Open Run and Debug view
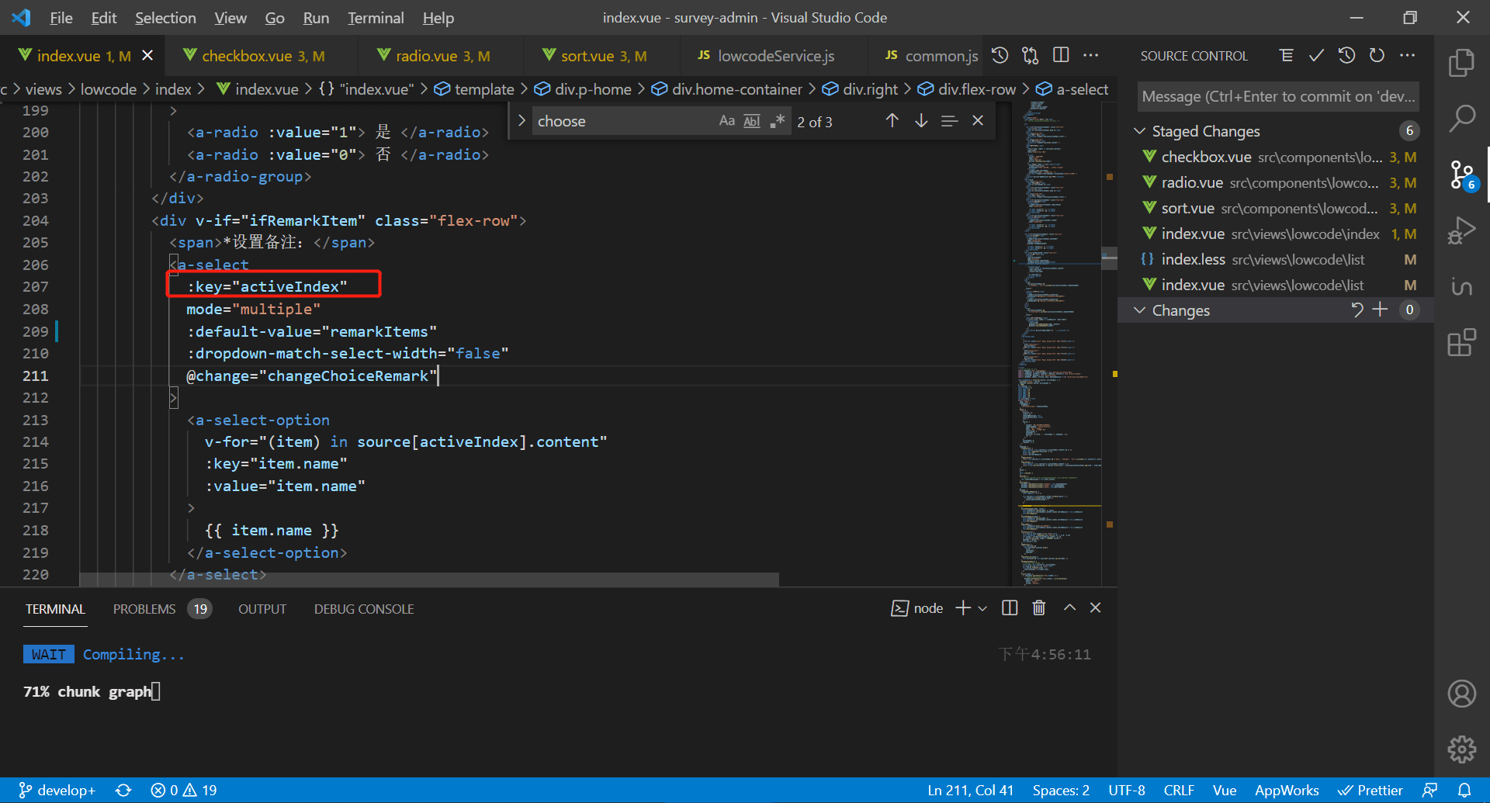The width and height of the screenshot is (1490, 803). click(1462, 231)
